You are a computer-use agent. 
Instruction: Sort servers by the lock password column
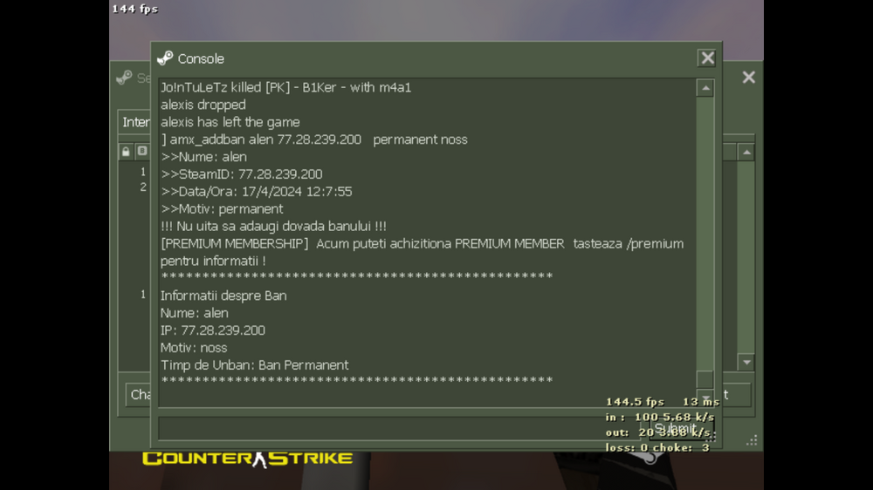(126, 152)
